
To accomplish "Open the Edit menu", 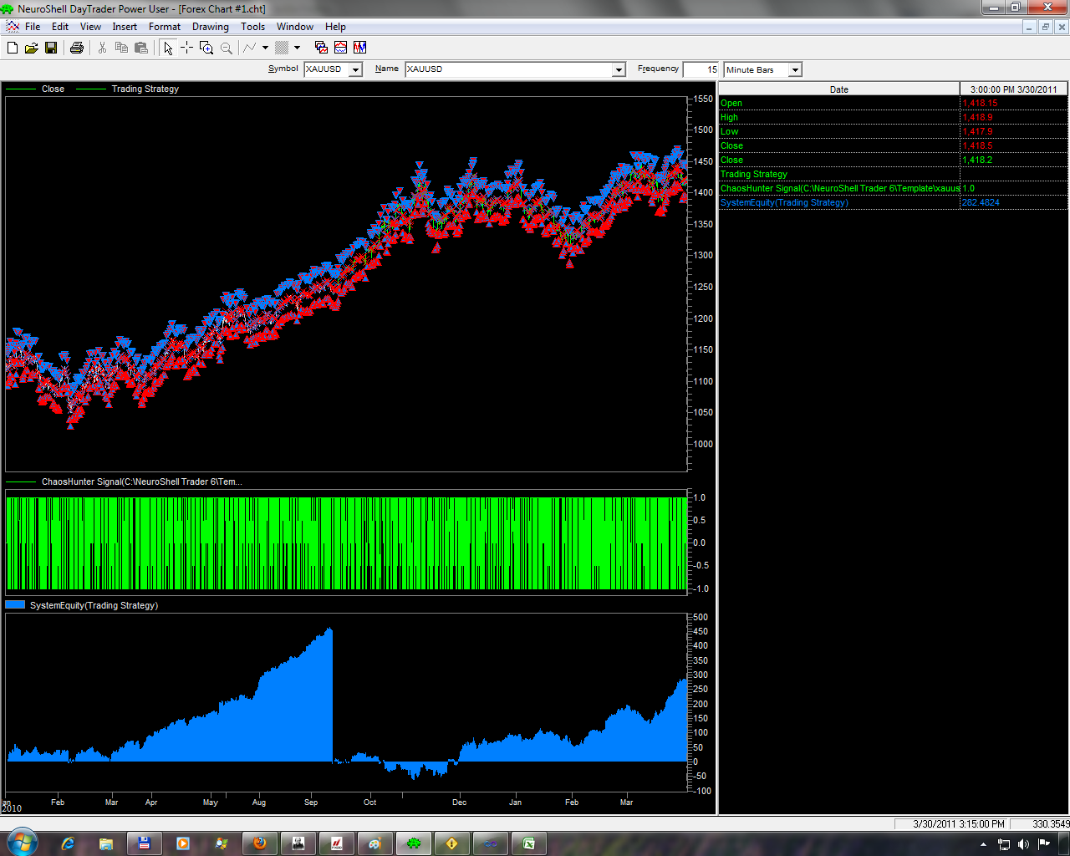I will tap(60, 27).
